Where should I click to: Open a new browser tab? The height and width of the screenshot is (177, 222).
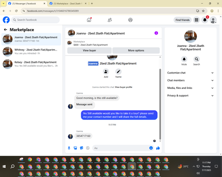pos(92,4)
